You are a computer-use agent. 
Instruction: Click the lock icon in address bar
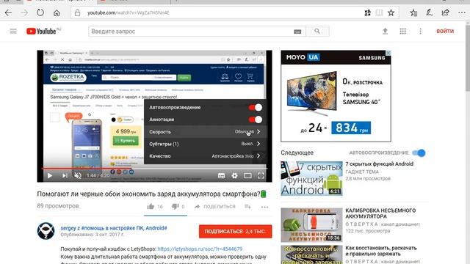point(77,12)
